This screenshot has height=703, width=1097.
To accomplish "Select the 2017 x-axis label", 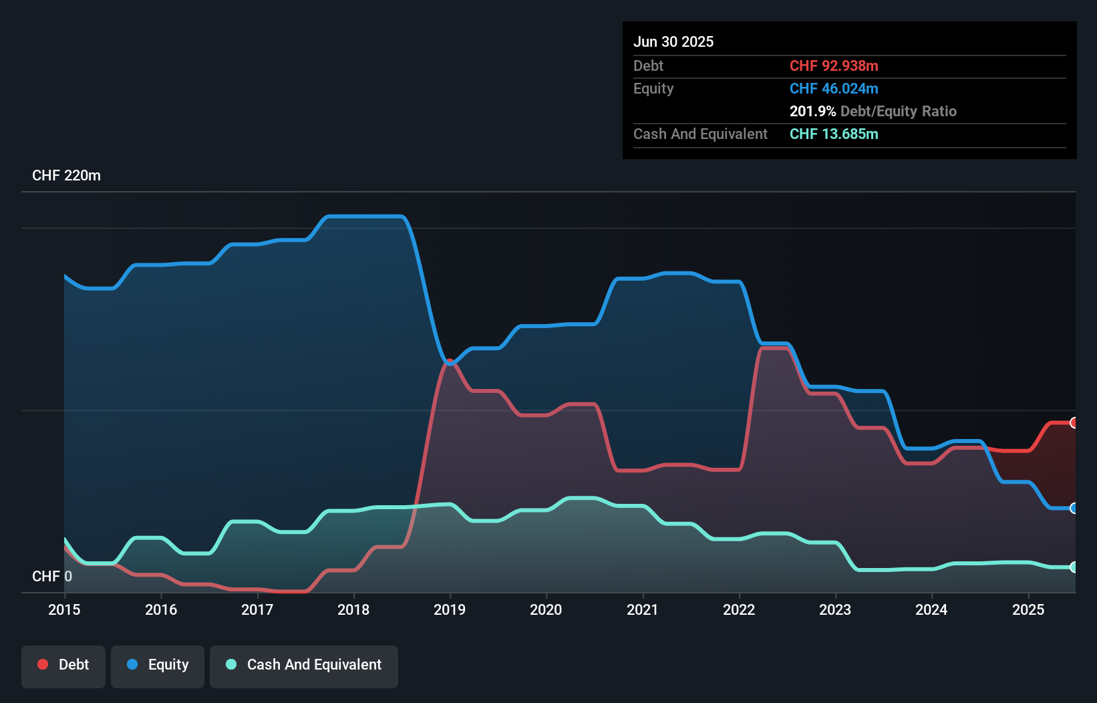I will pyautogui.click(x=257, y=609).
